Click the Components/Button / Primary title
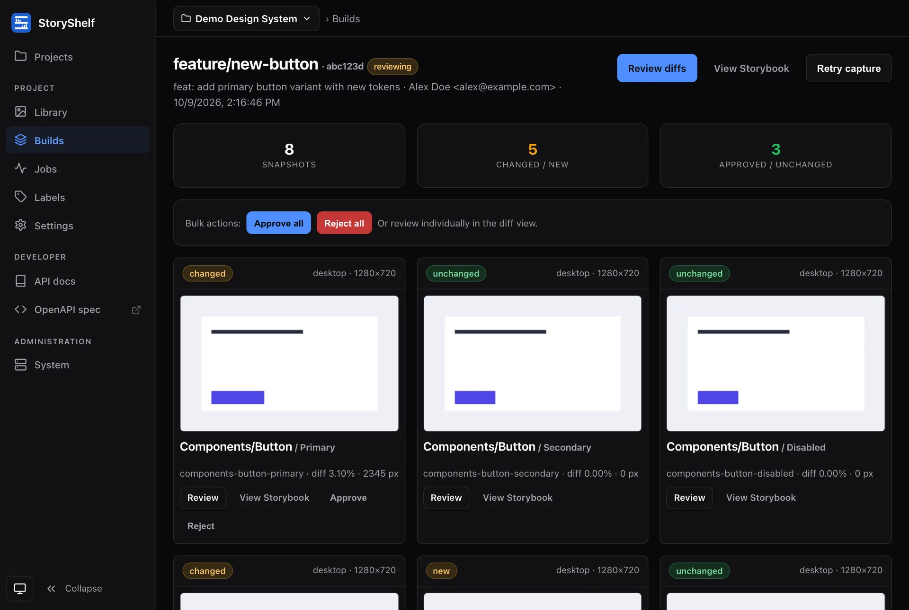Screen dimensions: 909x610 (257, 447)
